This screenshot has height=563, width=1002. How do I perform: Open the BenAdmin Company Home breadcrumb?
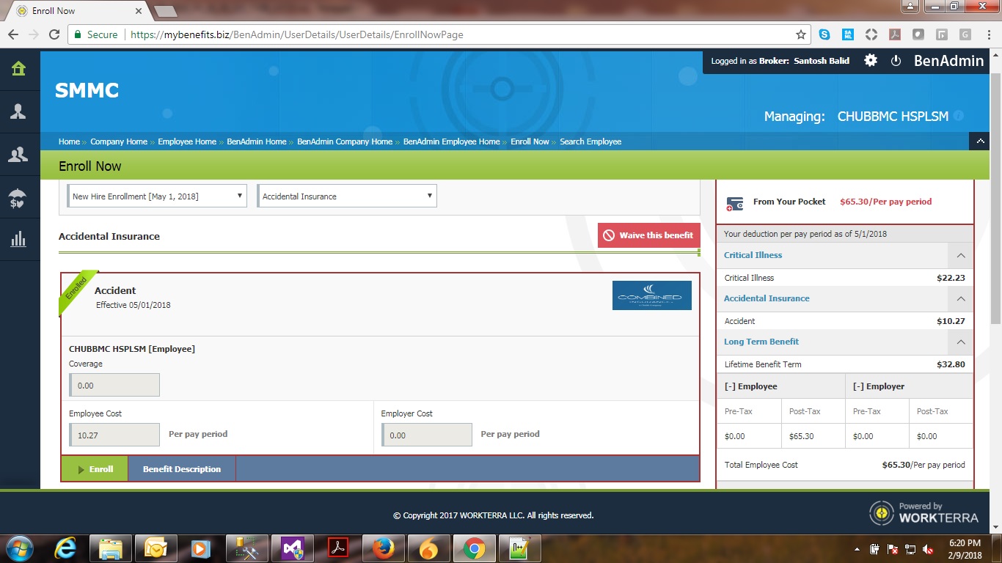point(345,141)
